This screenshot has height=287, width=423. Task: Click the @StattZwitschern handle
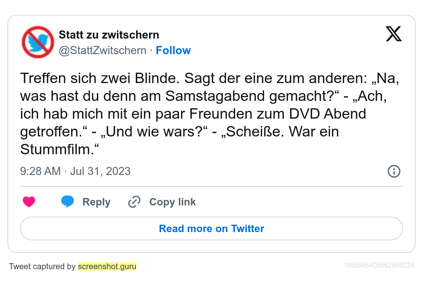[x=103, y=50]
